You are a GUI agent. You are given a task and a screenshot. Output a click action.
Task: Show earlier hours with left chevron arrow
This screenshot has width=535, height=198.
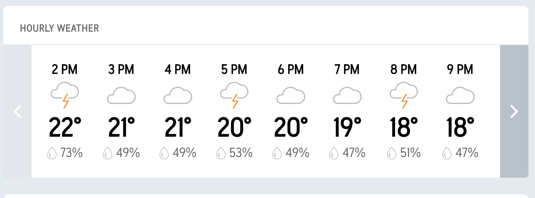(17, 111)
